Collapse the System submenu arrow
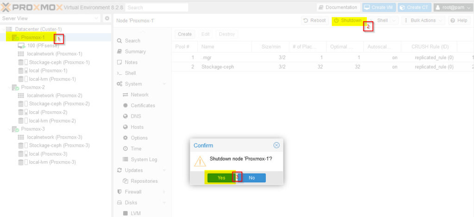The width and height of the screenshot is (474, 217). [164, 84]
